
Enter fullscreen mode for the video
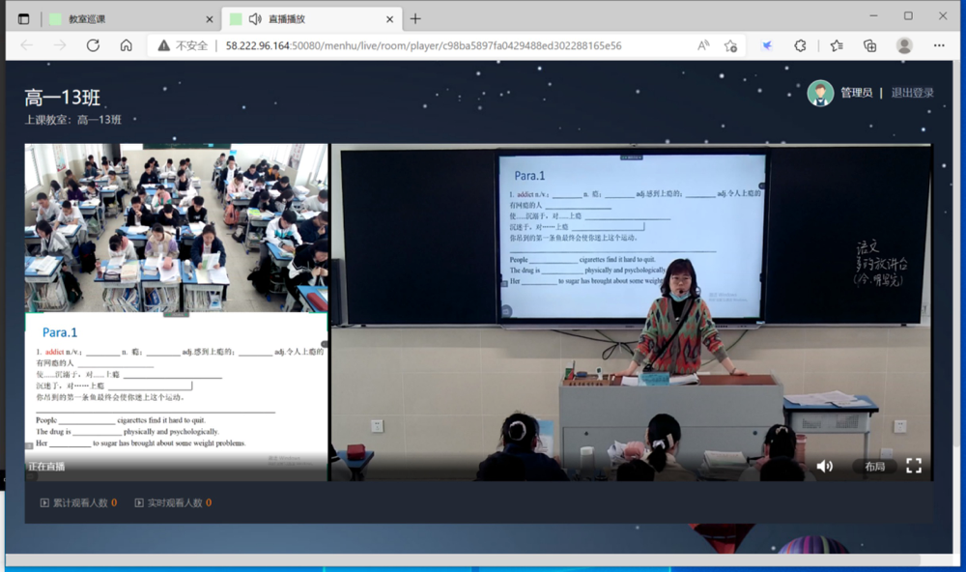(x=913, y=466)
